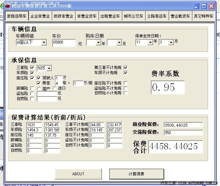Open the 车辆明细 dropdown showing 6座以下
This screenshot has width=220, height=186.
pos(44,43)
